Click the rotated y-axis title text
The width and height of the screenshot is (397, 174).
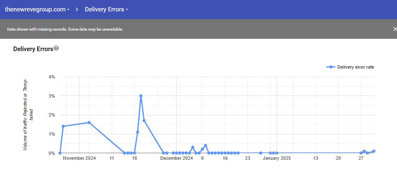(x=28, y=114)
